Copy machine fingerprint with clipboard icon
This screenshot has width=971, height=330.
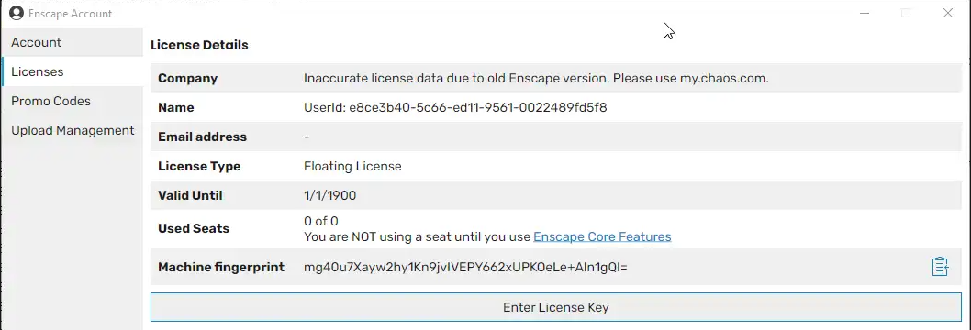(x=940, y=267)
